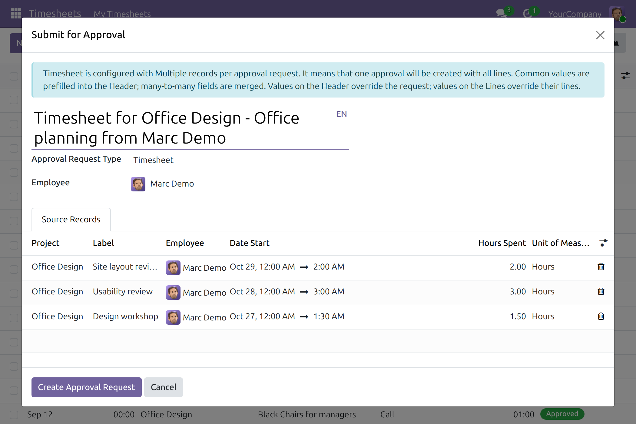The height and width of the screenshot is (424, 636).
Task: Open Source Records column options icon
Action: point(603,243)
